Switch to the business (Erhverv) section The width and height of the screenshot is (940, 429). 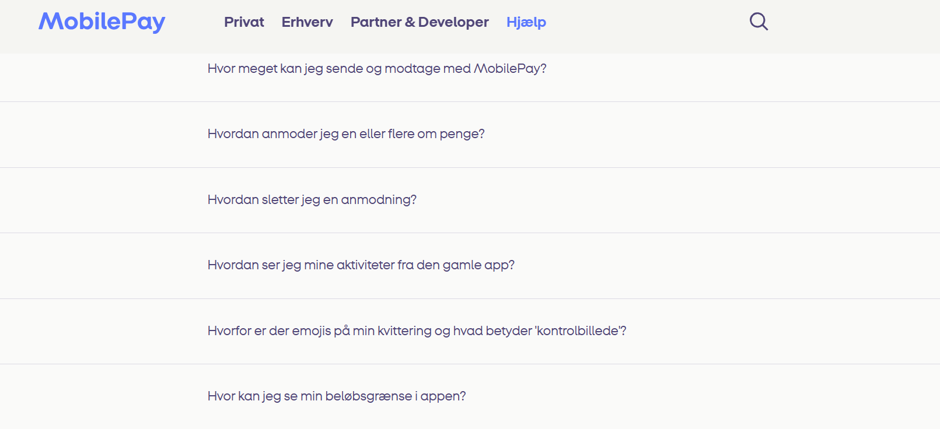307,22
